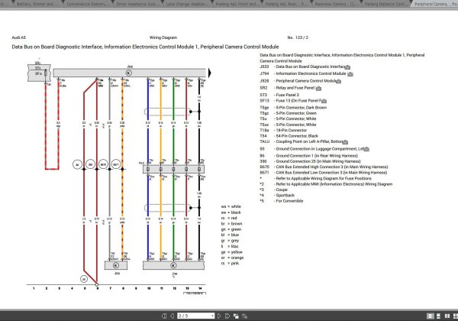Click the 'ws = white' color code entry

(231, 206)
